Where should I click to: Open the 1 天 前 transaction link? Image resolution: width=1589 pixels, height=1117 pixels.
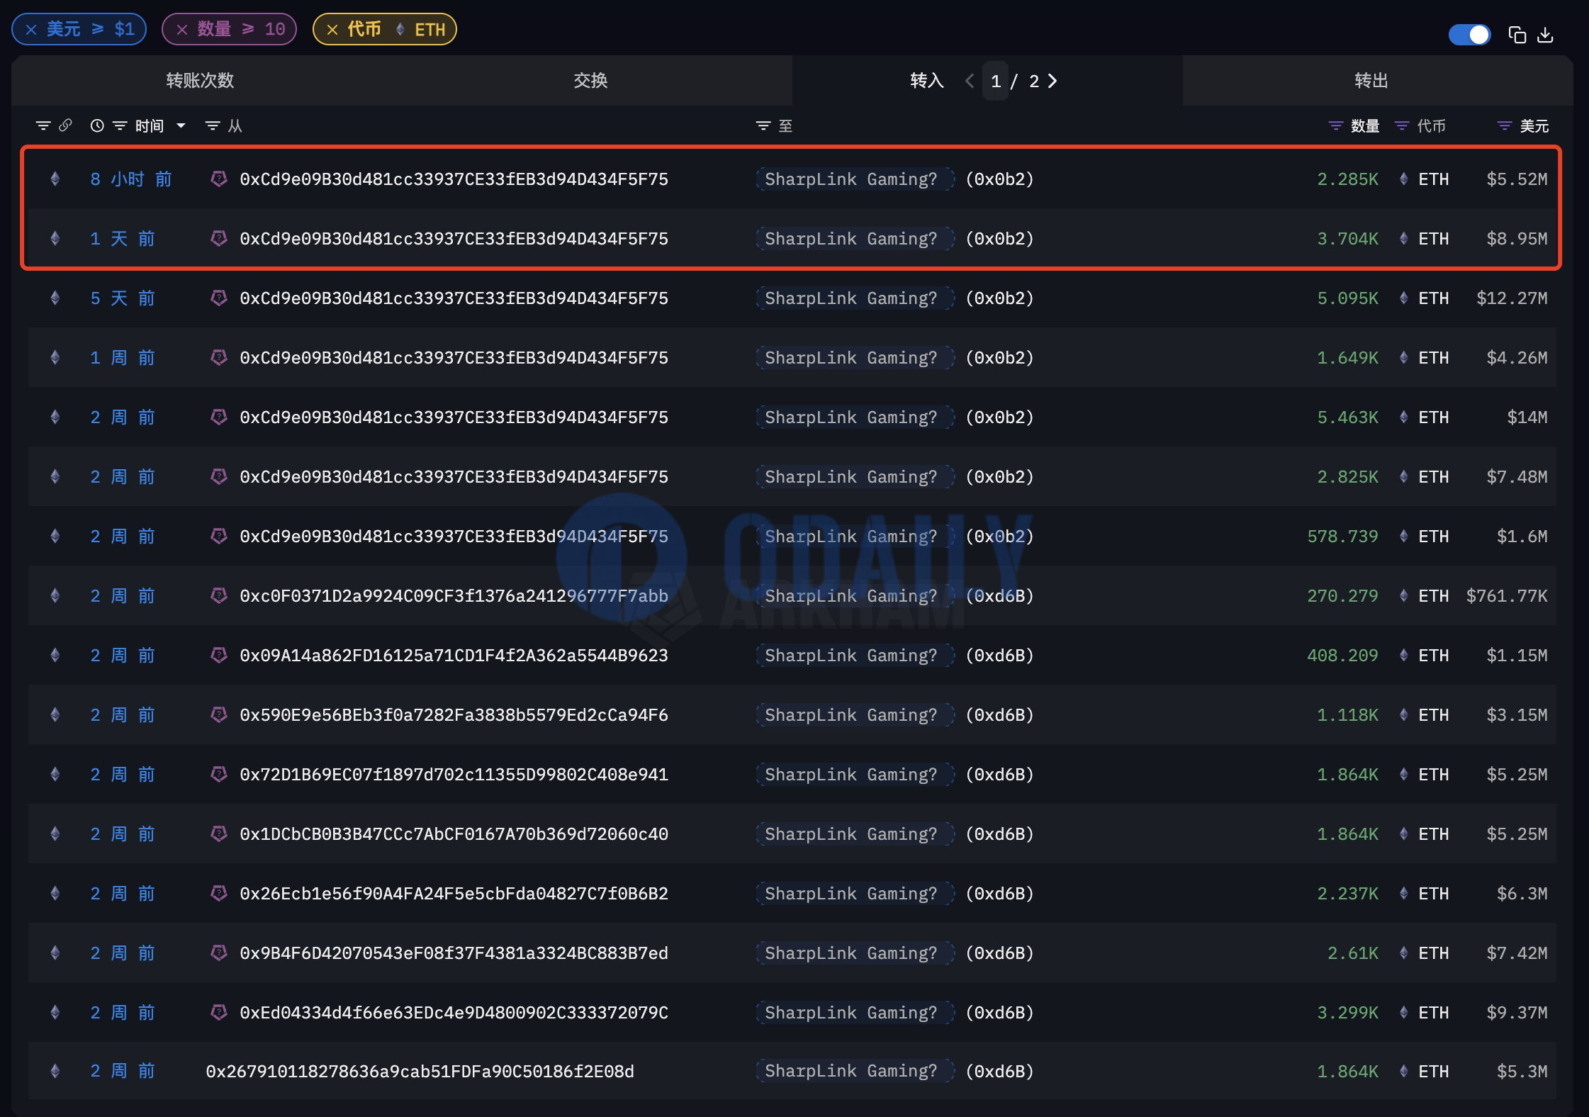coord(123,239)
